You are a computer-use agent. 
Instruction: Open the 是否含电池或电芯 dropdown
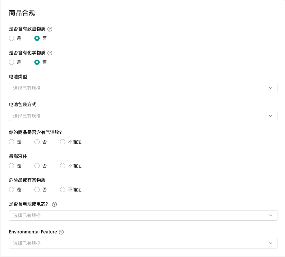pos(143,215)
